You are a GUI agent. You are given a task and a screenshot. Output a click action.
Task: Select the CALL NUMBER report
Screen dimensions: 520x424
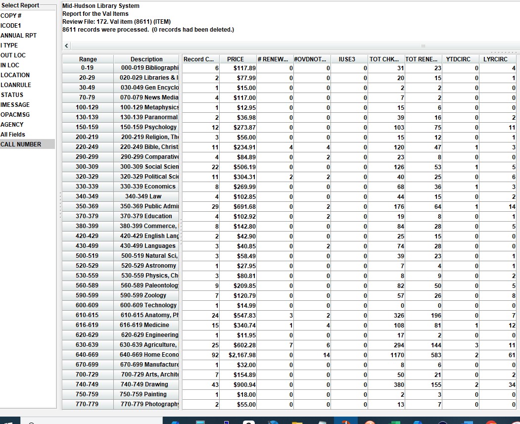coord(28,144)
